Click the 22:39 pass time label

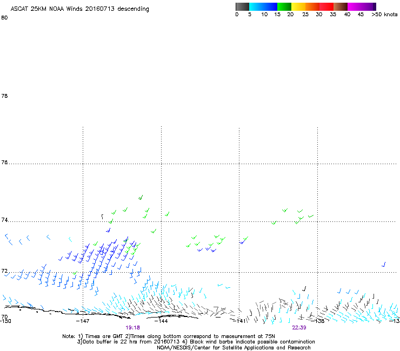tap(299, 328)
